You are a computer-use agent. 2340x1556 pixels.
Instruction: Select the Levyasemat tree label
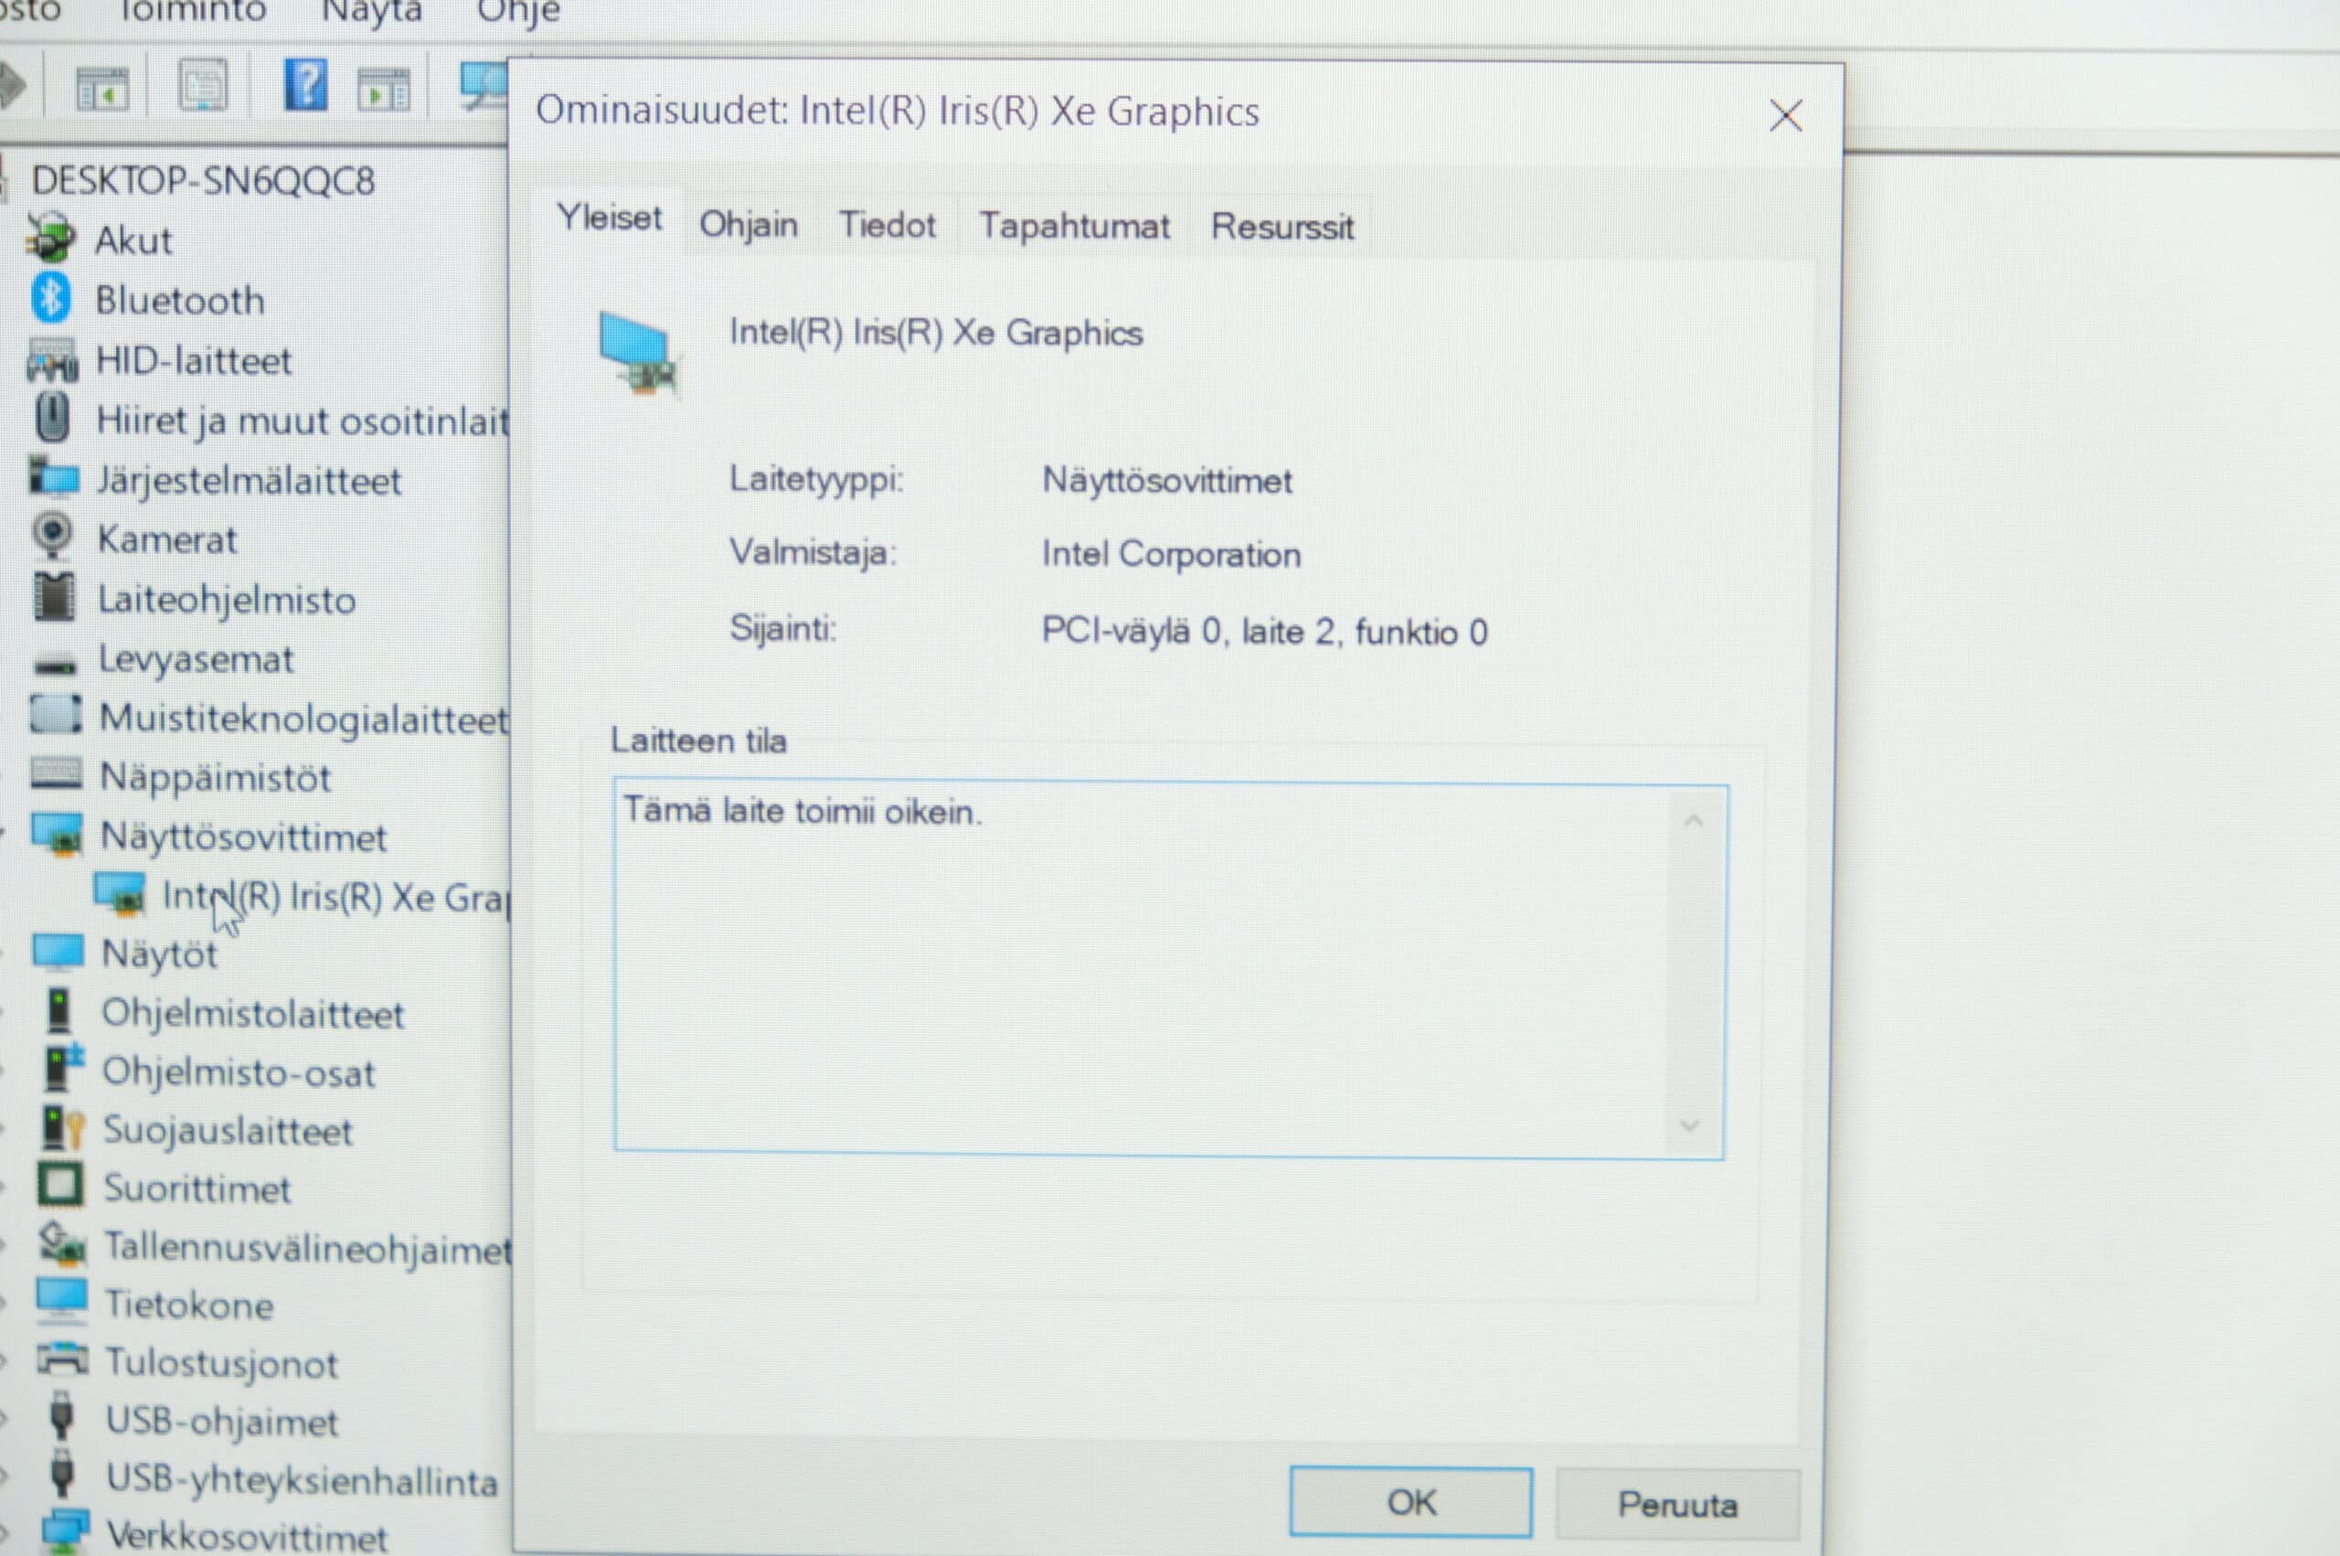point(196,659)
